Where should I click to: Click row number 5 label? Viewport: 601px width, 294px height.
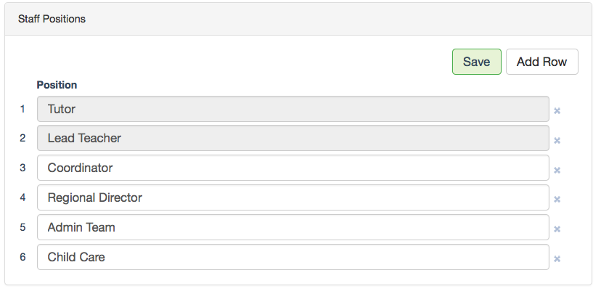tap(23, 227)
